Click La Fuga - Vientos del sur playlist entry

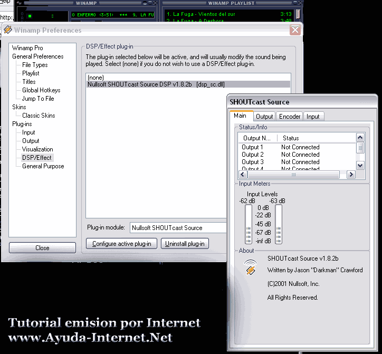[x=229, y=14]
